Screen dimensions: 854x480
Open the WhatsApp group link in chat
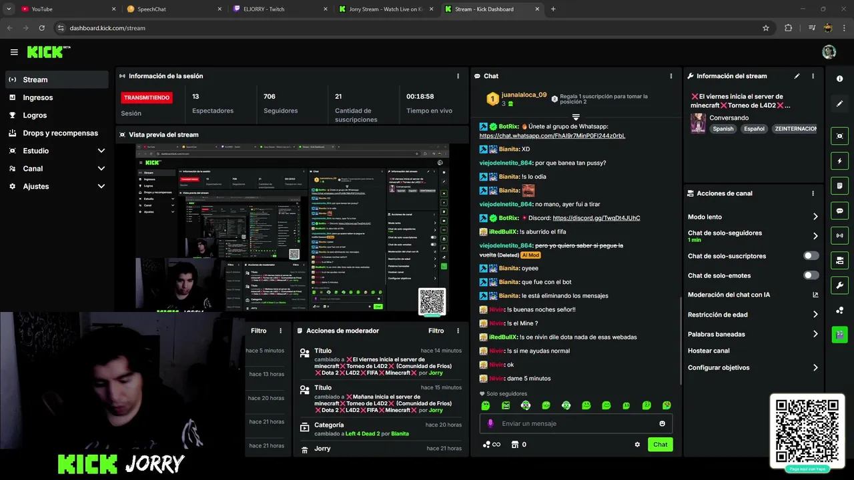click(552, 136)
